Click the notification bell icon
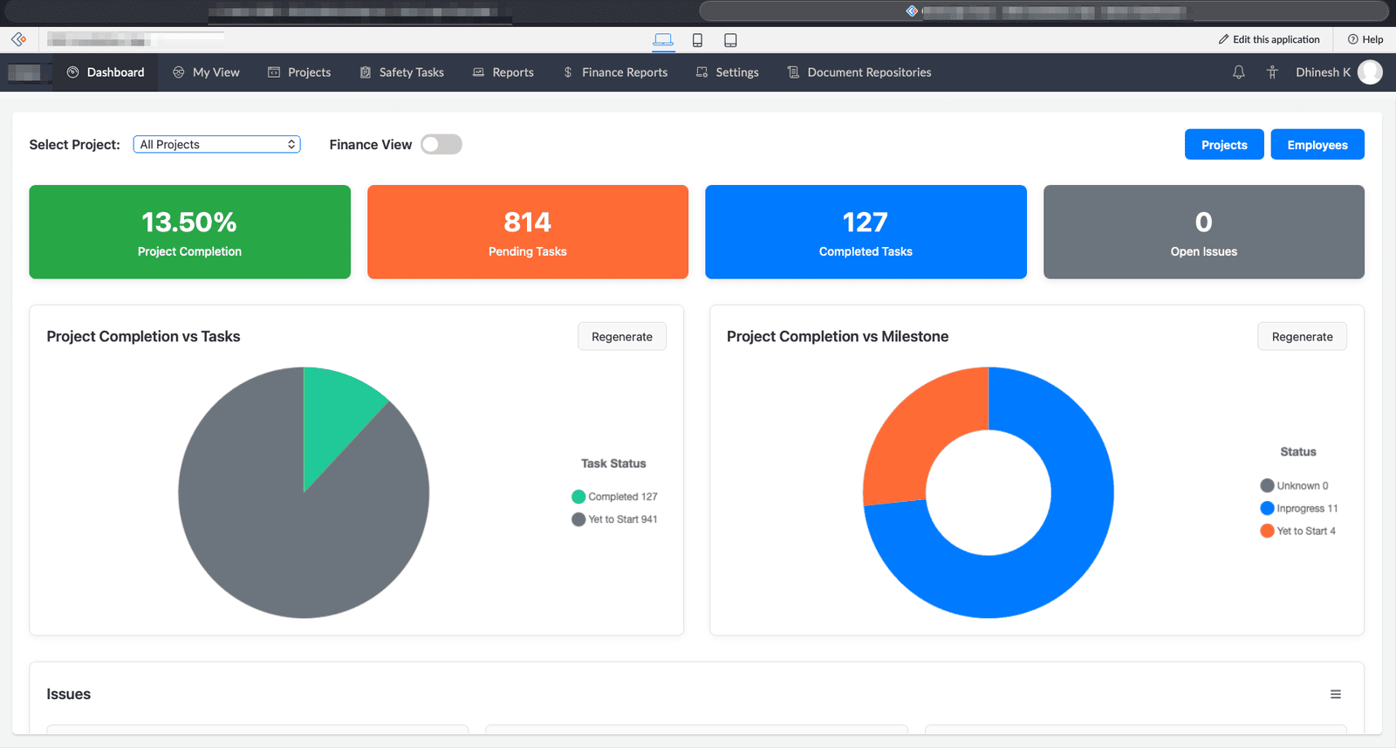This screenshot has height=748, width=1396. click(x=1238, y=72)
